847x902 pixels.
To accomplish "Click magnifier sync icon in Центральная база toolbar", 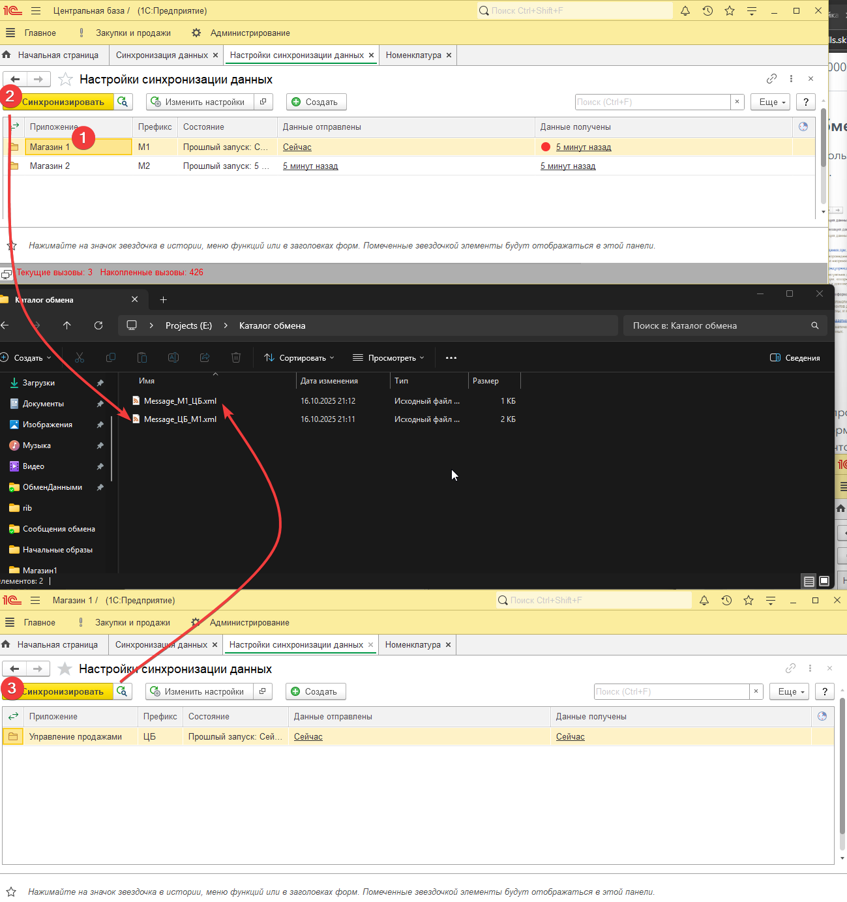I will pos(123,102).
